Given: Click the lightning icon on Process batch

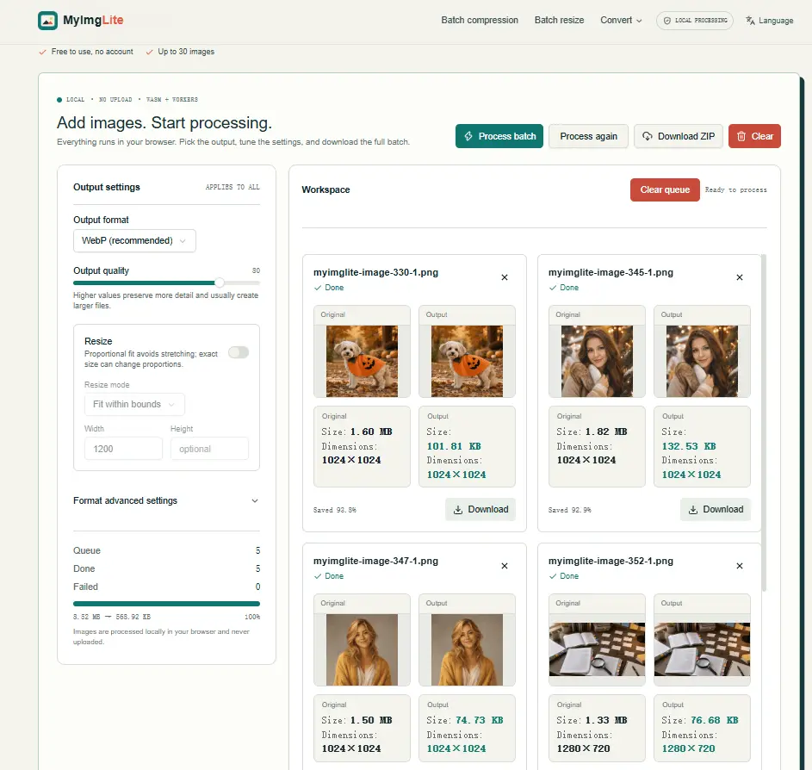Looking at the screenshot, I should click(x=468, y=136).
